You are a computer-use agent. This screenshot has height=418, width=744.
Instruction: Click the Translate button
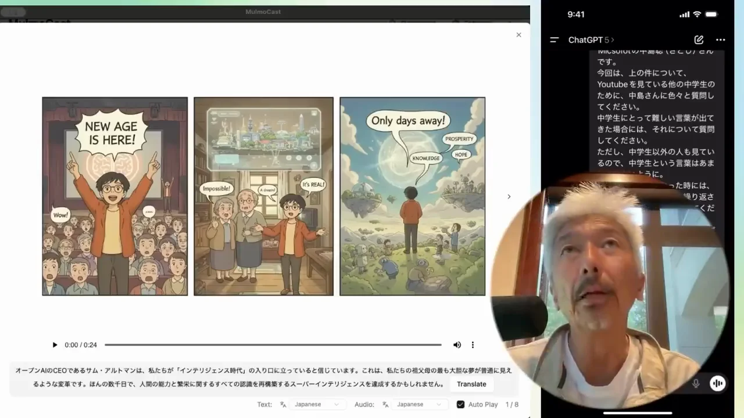point(471,384)
